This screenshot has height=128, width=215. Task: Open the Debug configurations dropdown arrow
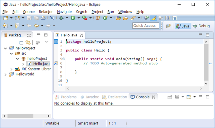67,18
